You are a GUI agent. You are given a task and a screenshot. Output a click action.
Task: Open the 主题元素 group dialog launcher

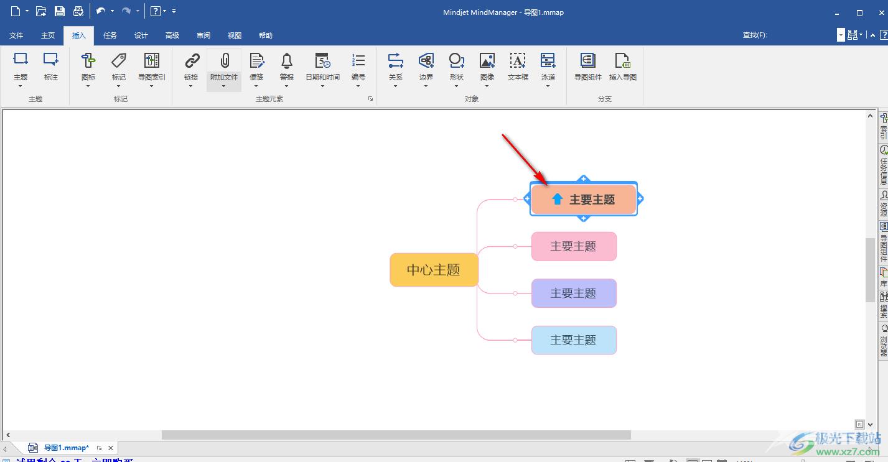(x=371, y=99)
